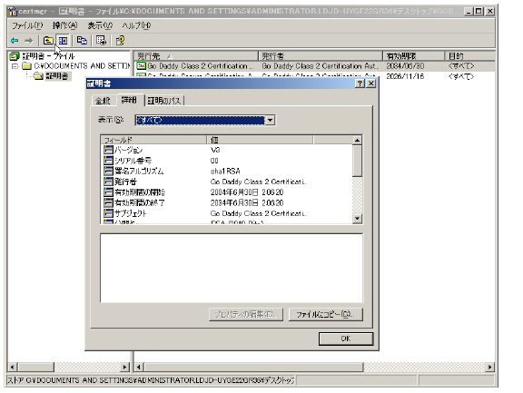Select the 発行者 field row in the dialog
This screenshot has width=523, height=393.
point(226,182)
